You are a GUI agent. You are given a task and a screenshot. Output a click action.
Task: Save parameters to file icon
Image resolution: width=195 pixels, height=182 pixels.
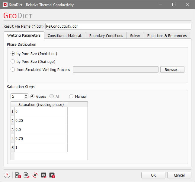pos(18,175)
